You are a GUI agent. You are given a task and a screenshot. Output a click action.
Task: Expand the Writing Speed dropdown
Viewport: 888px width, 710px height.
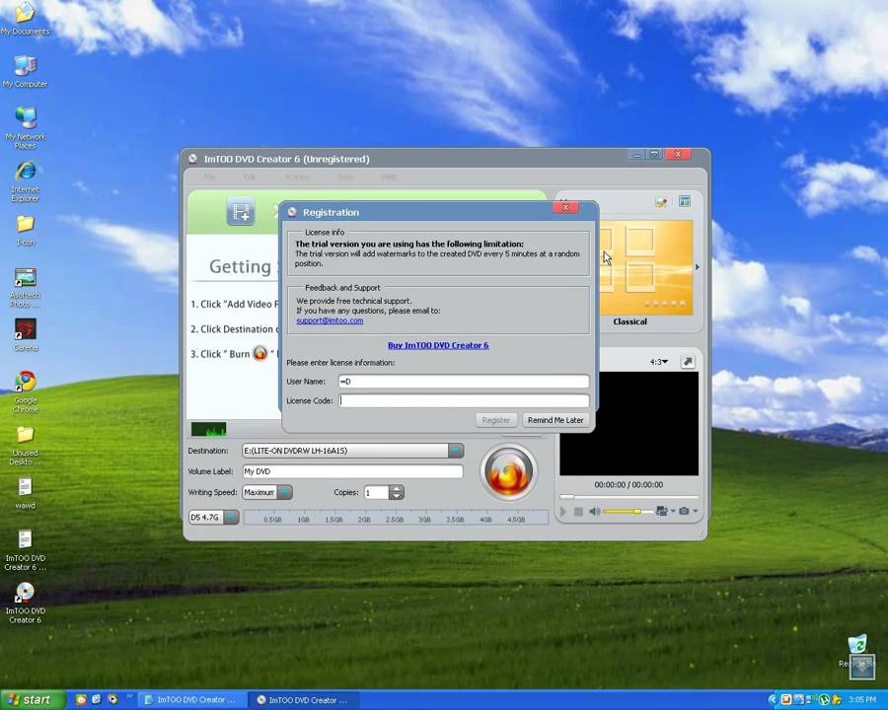(x=285, y=493)
